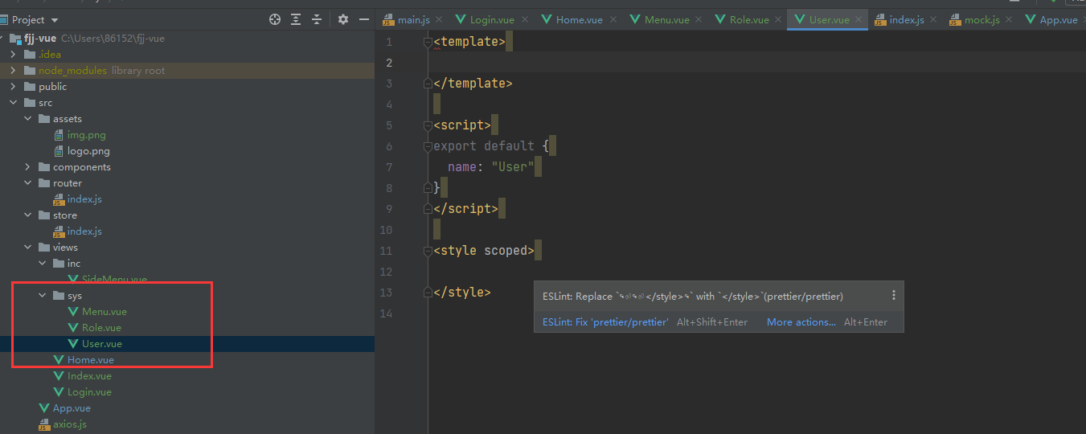
Task: Click the Select Opened File crosshair icon
Action: 275,19
